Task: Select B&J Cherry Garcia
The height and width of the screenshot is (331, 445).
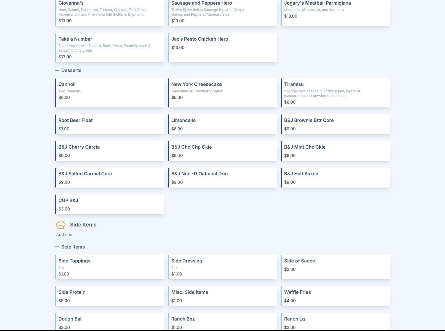Action: click(110, 151)
